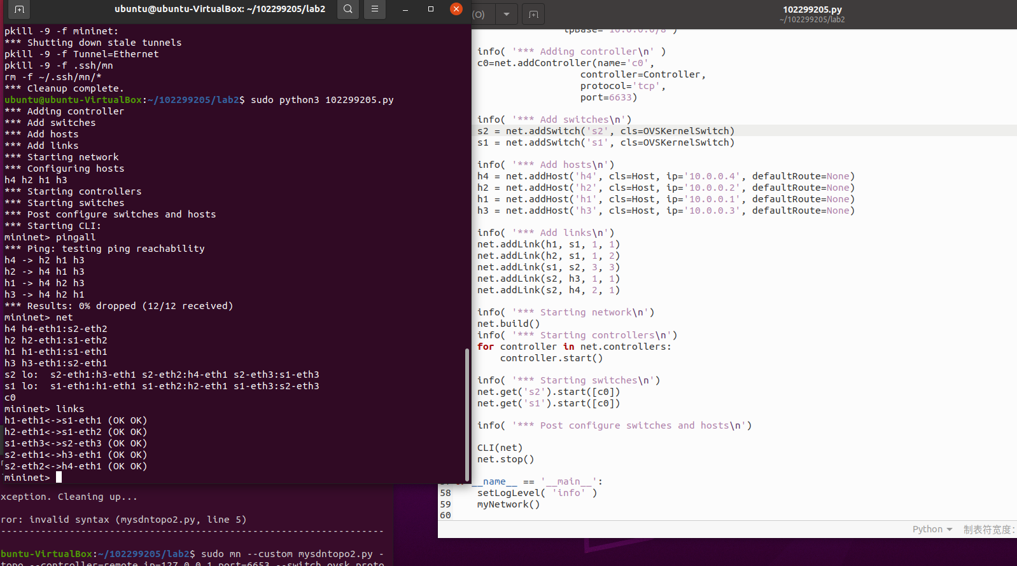This screenshot has width=1017, height=566.
Task: Click the 'mininet> links' command line
Action: click(45, 409)
